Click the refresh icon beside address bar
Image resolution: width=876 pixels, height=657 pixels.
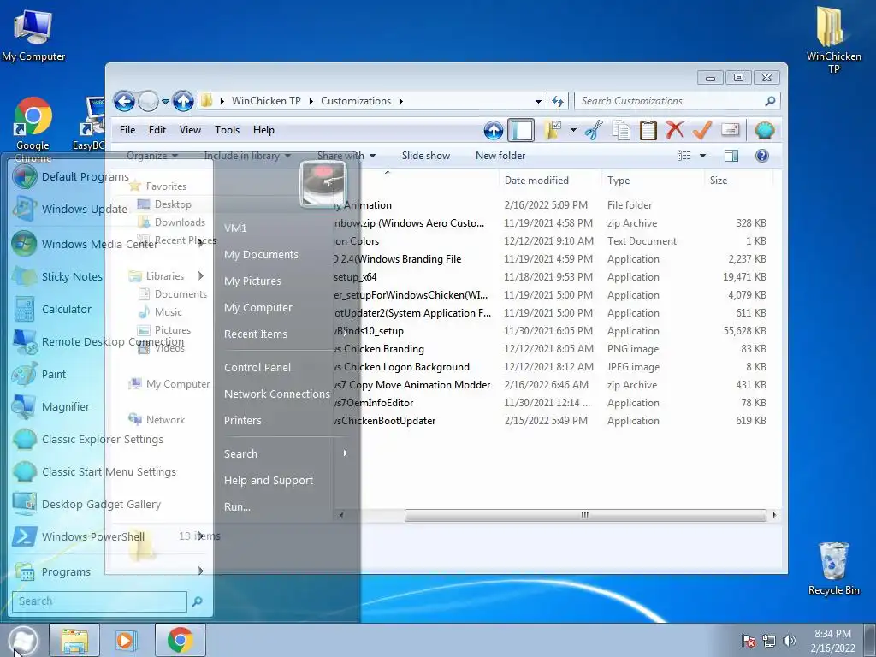coord(558,101)
